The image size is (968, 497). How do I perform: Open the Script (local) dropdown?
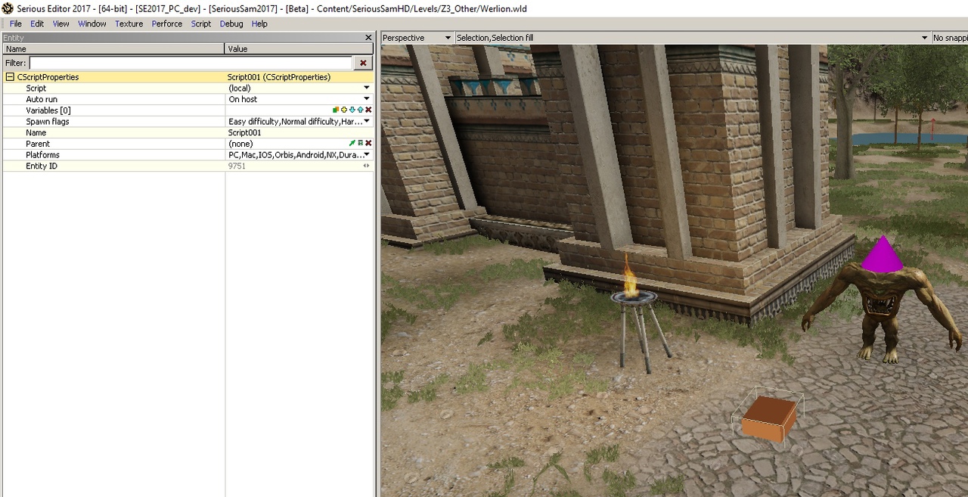[367, 89]
